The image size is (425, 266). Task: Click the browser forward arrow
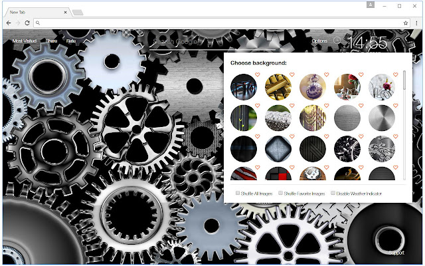[18, 23]
